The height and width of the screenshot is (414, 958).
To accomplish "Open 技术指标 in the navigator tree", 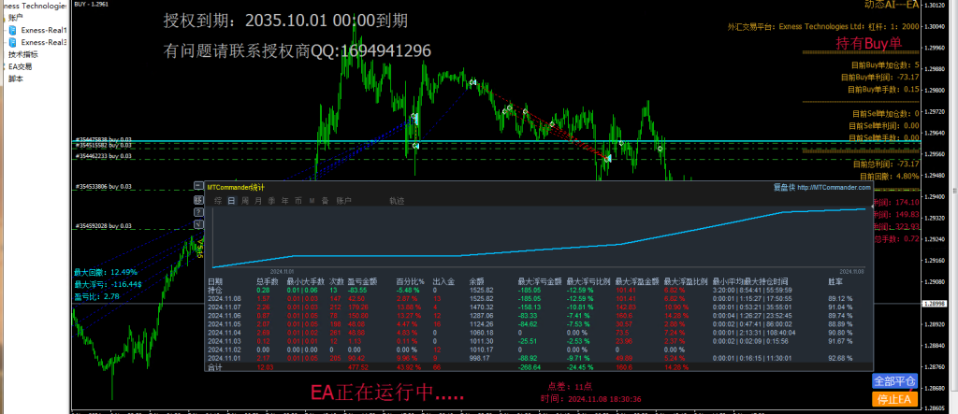I will pyautogui.click(x=22, y=54).
